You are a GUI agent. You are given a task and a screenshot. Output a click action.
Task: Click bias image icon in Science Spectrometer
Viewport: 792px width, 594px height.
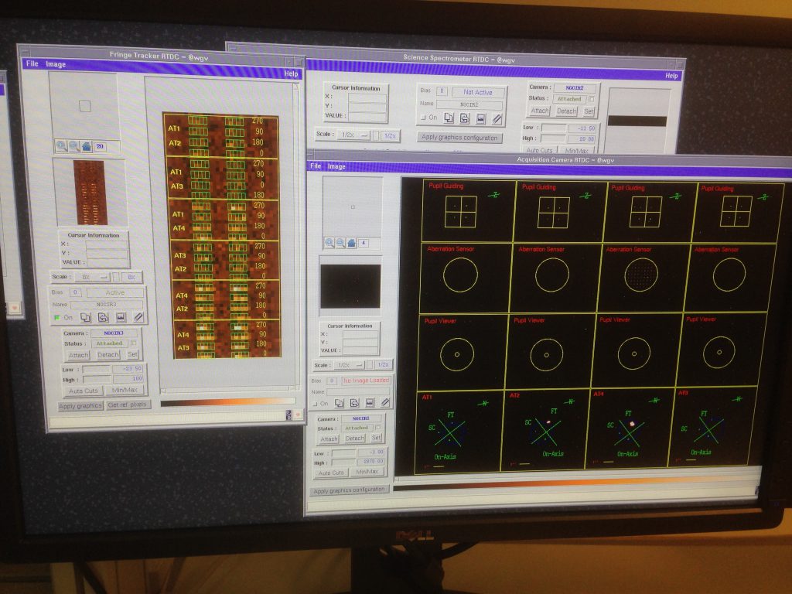(x=481, y=118)
